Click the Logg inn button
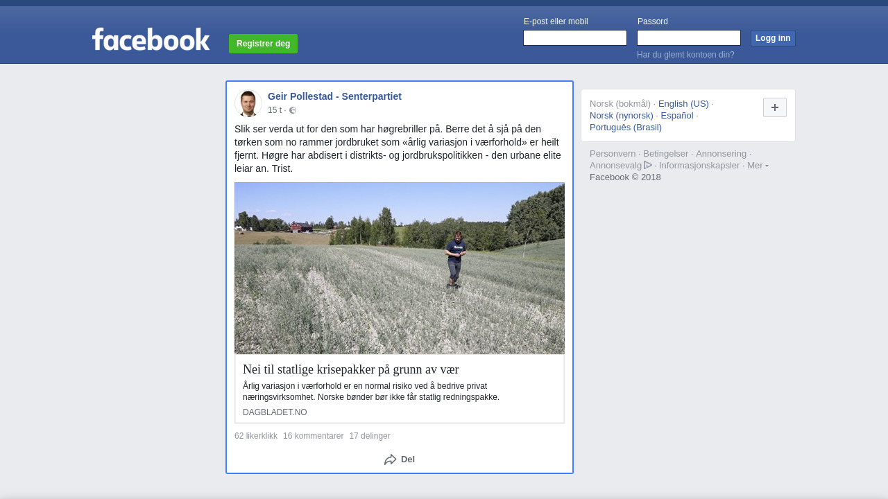This screenshot has width=888, height=499. pyautogui.click(x=773, y=38)
